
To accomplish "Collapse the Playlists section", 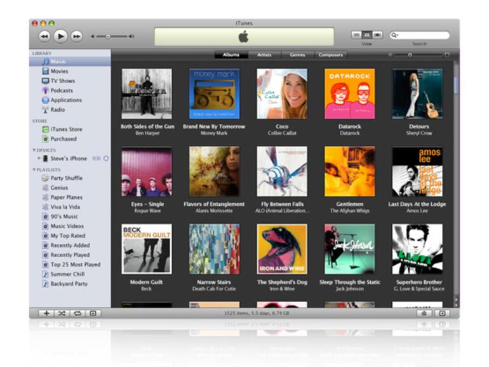I will [x=34, y=170].
